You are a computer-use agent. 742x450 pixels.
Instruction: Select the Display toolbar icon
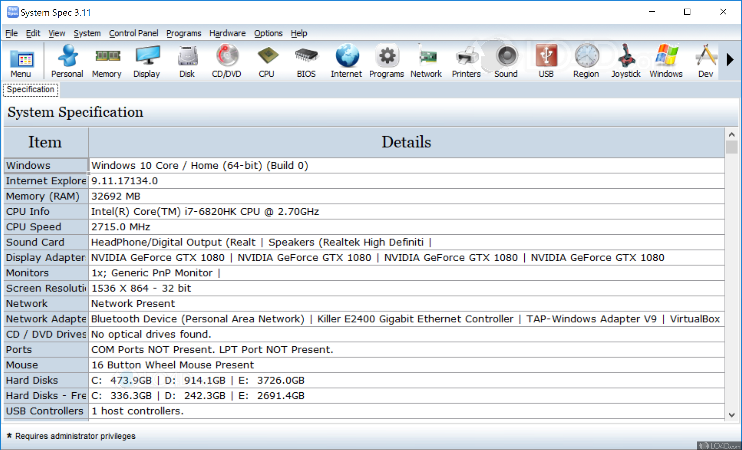pos(147,60)
